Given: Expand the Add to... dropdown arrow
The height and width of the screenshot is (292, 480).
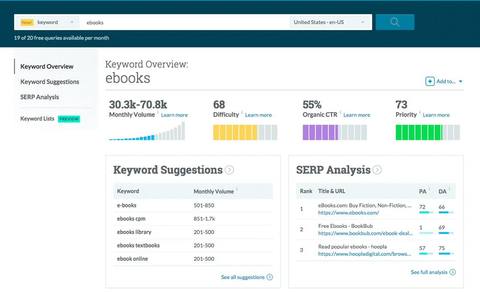Looking at the screenshot, I should (x=460, y=81).
